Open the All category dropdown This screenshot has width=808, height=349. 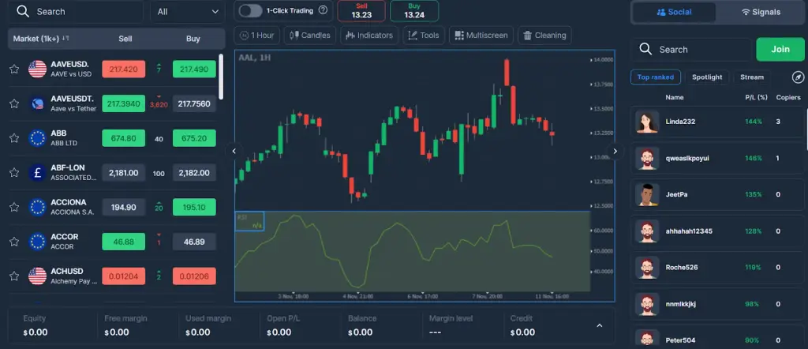188,11
